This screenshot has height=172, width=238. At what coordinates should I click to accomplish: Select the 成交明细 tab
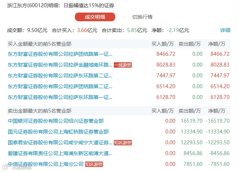click(95, 17)
